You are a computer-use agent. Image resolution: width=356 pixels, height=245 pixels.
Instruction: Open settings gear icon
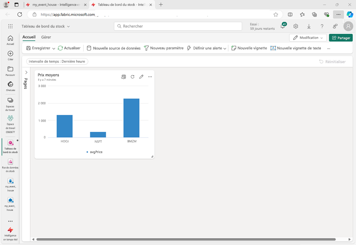pyautogui.click(x=295, y=26)
